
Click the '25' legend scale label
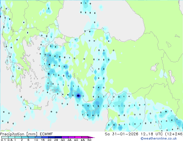coord(56,140)
